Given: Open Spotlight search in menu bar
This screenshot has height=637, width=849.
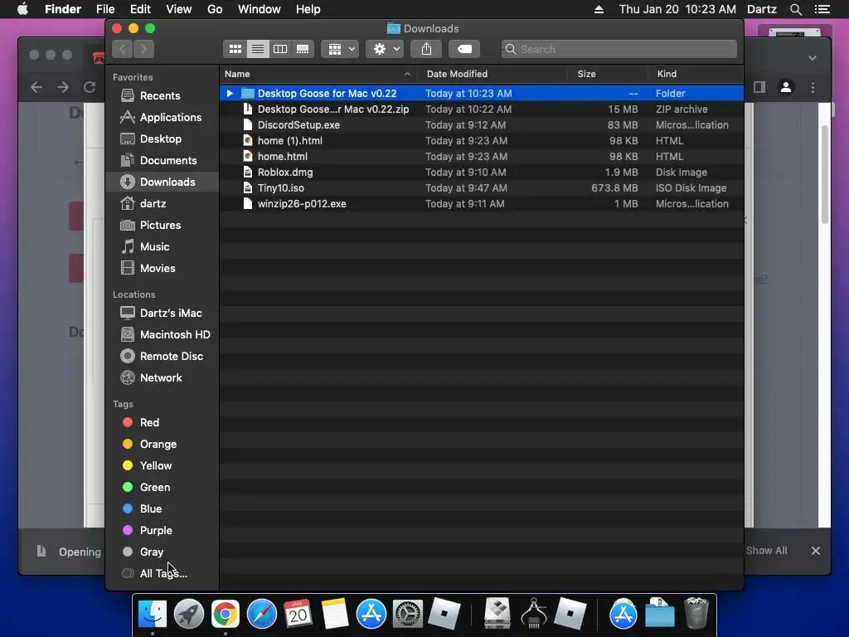Looking at the screenshot, I should click(795, 9).
